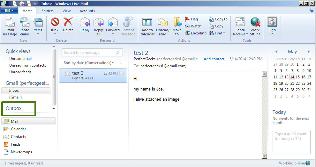Click the quick event input box

click(x=291, y=142)
